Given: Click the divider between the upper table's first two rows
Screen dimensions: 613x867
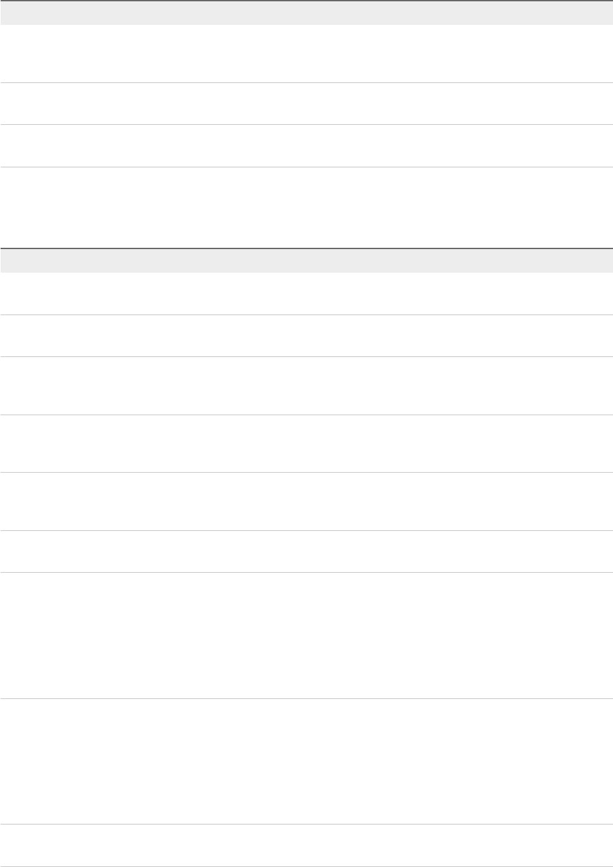Looking at the screenshot, I should click(x=306, y=82).
